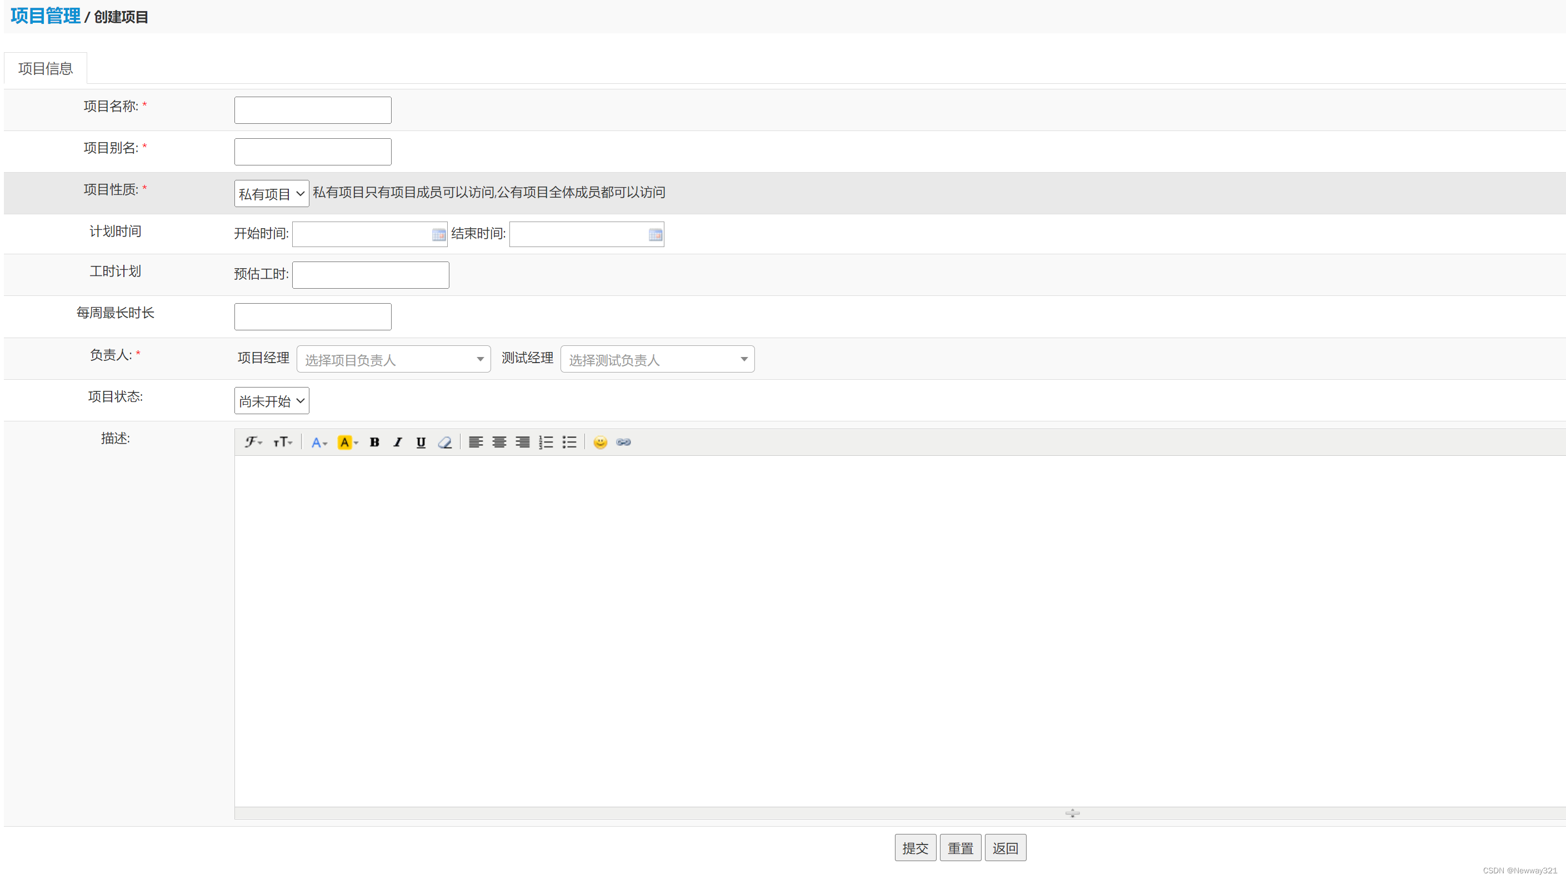
Task: Focus the 开始时间 date field
Action: point(369,235)
